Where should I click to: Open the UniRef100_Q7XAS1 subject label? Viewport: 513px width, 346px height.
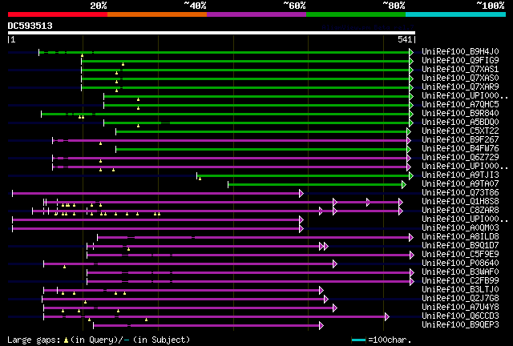click(x=460, y=70)
